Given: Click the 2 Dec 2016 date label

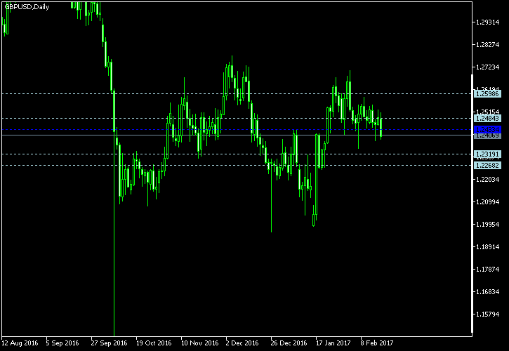Looking at the screenshot, I should tap(242, 343).
